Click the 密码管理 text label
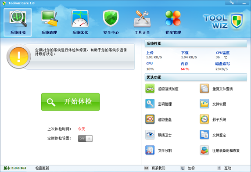Viewport: 251px width, 172px height. point(165,104)
